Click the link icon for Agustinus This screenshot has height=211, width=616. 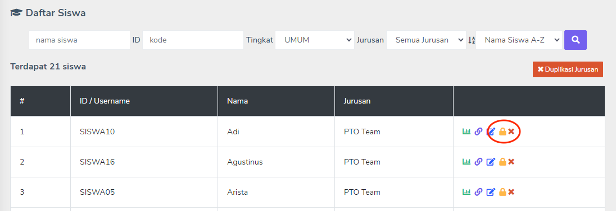click(x=478, y=162)
